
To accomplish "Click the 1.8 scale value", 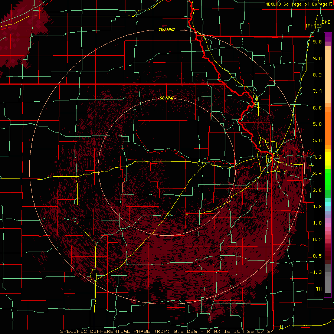I will tap(317, 207).
